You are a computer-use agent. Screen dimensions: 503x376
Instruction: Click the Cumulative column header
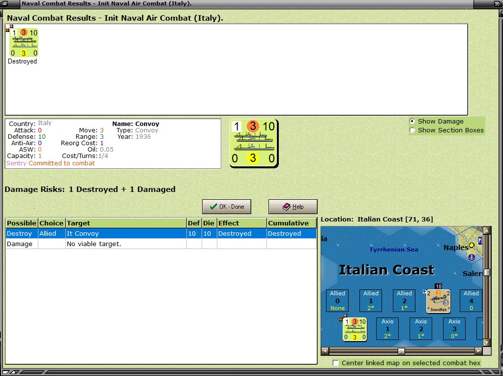pos(292,223)
